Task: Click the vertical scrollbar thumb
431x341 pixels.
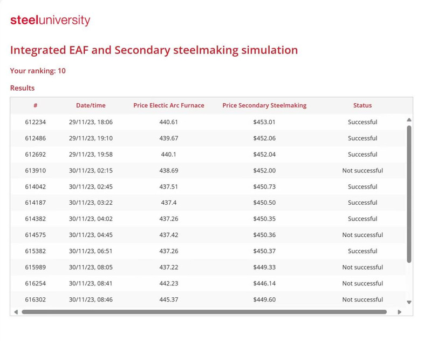Action: 409,193
